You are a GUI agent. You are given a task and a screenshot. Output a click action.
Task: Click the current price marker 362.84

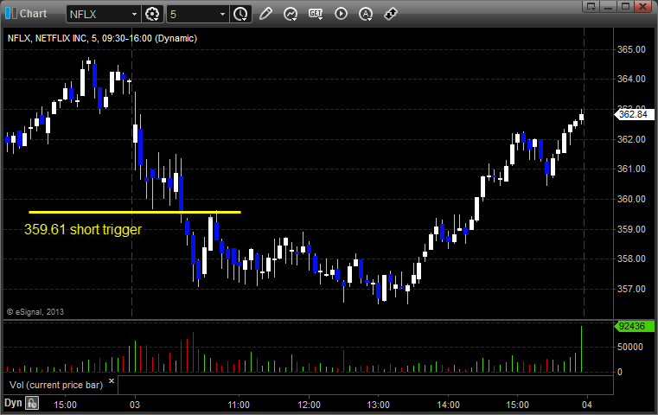pyautogui.click(x=634, y=114)
